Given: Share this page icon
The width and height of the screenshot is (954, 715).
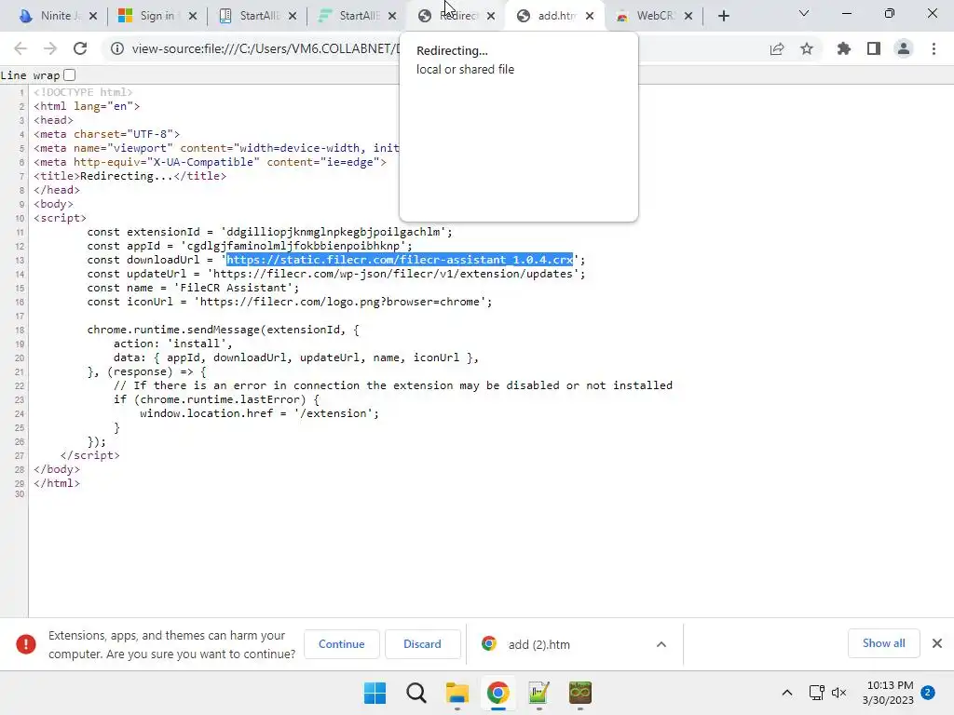Looking at the screenshot, I should [777, 48].
